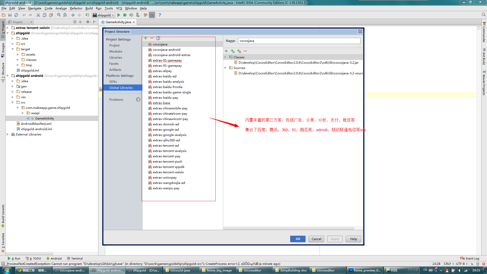Add a new global library with the green plus
This screenshot has height=274, width=487.
coord(146,38)
